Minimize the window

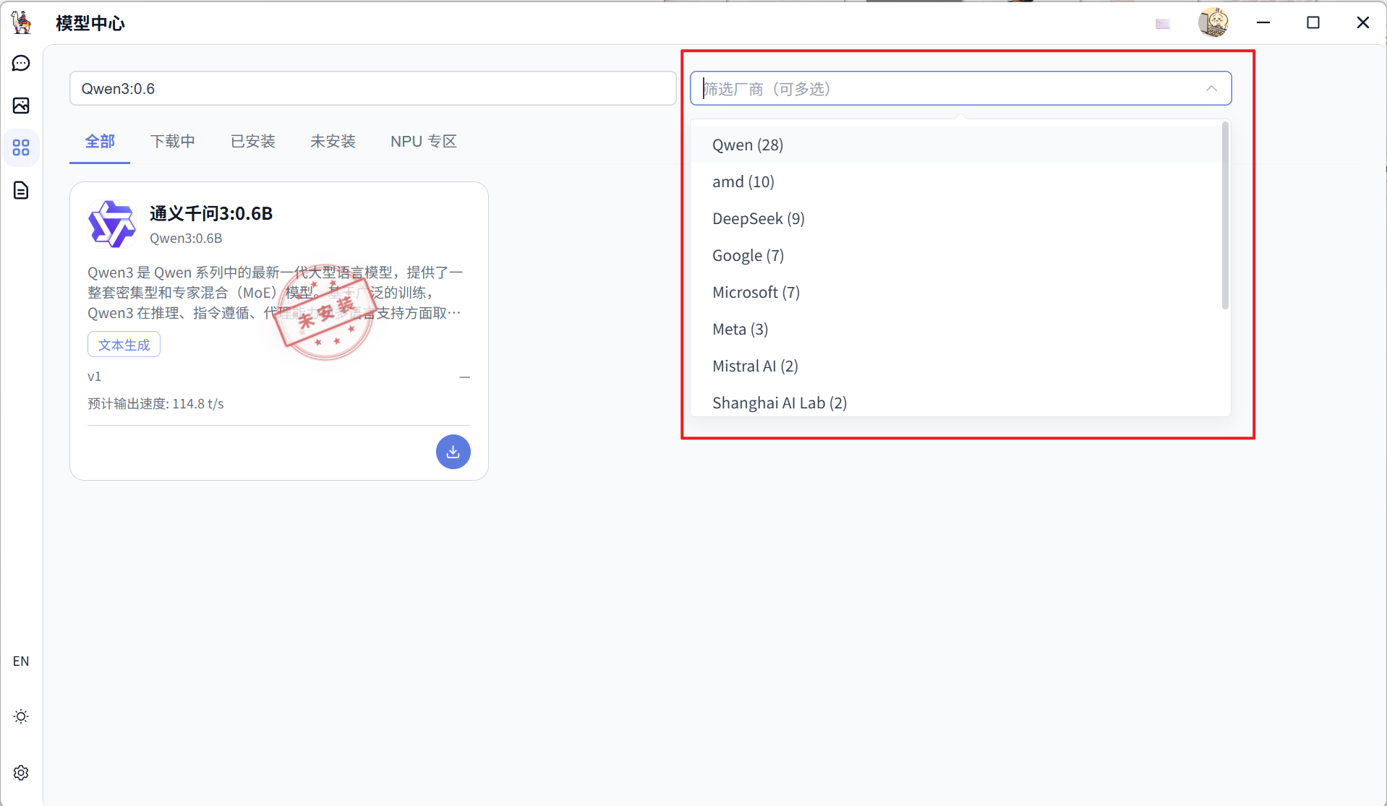1263,22
